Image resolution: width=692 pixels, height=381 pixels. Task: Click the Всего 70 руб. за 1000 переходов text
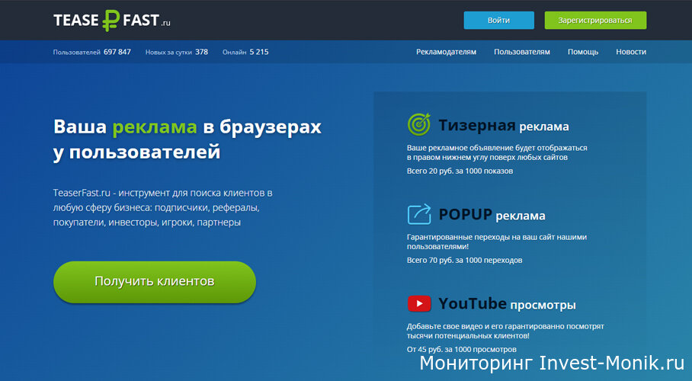(464, 260)
